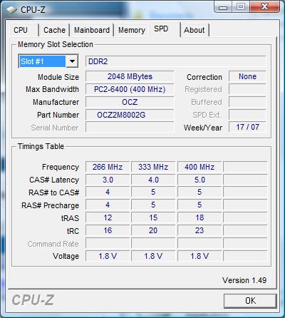Click the Week/Year label
Viewport: 285px width, 318px height.
[x=203, y=128]
